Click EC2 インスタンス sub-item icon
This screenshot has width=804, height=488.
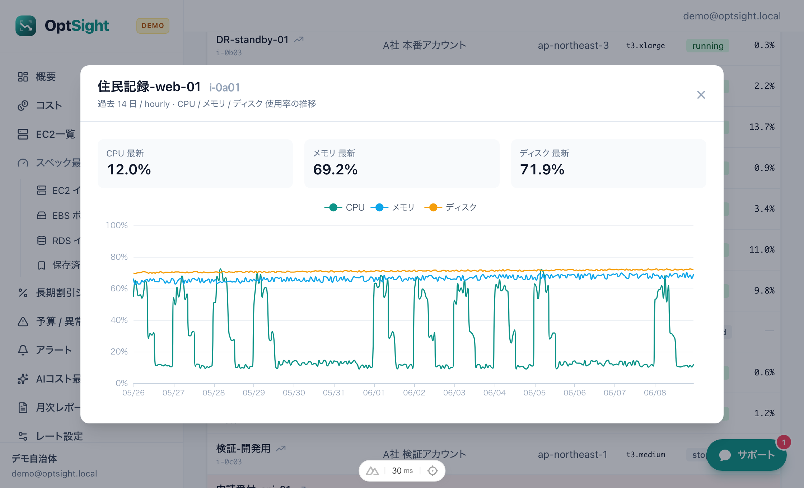pos(42,190)
